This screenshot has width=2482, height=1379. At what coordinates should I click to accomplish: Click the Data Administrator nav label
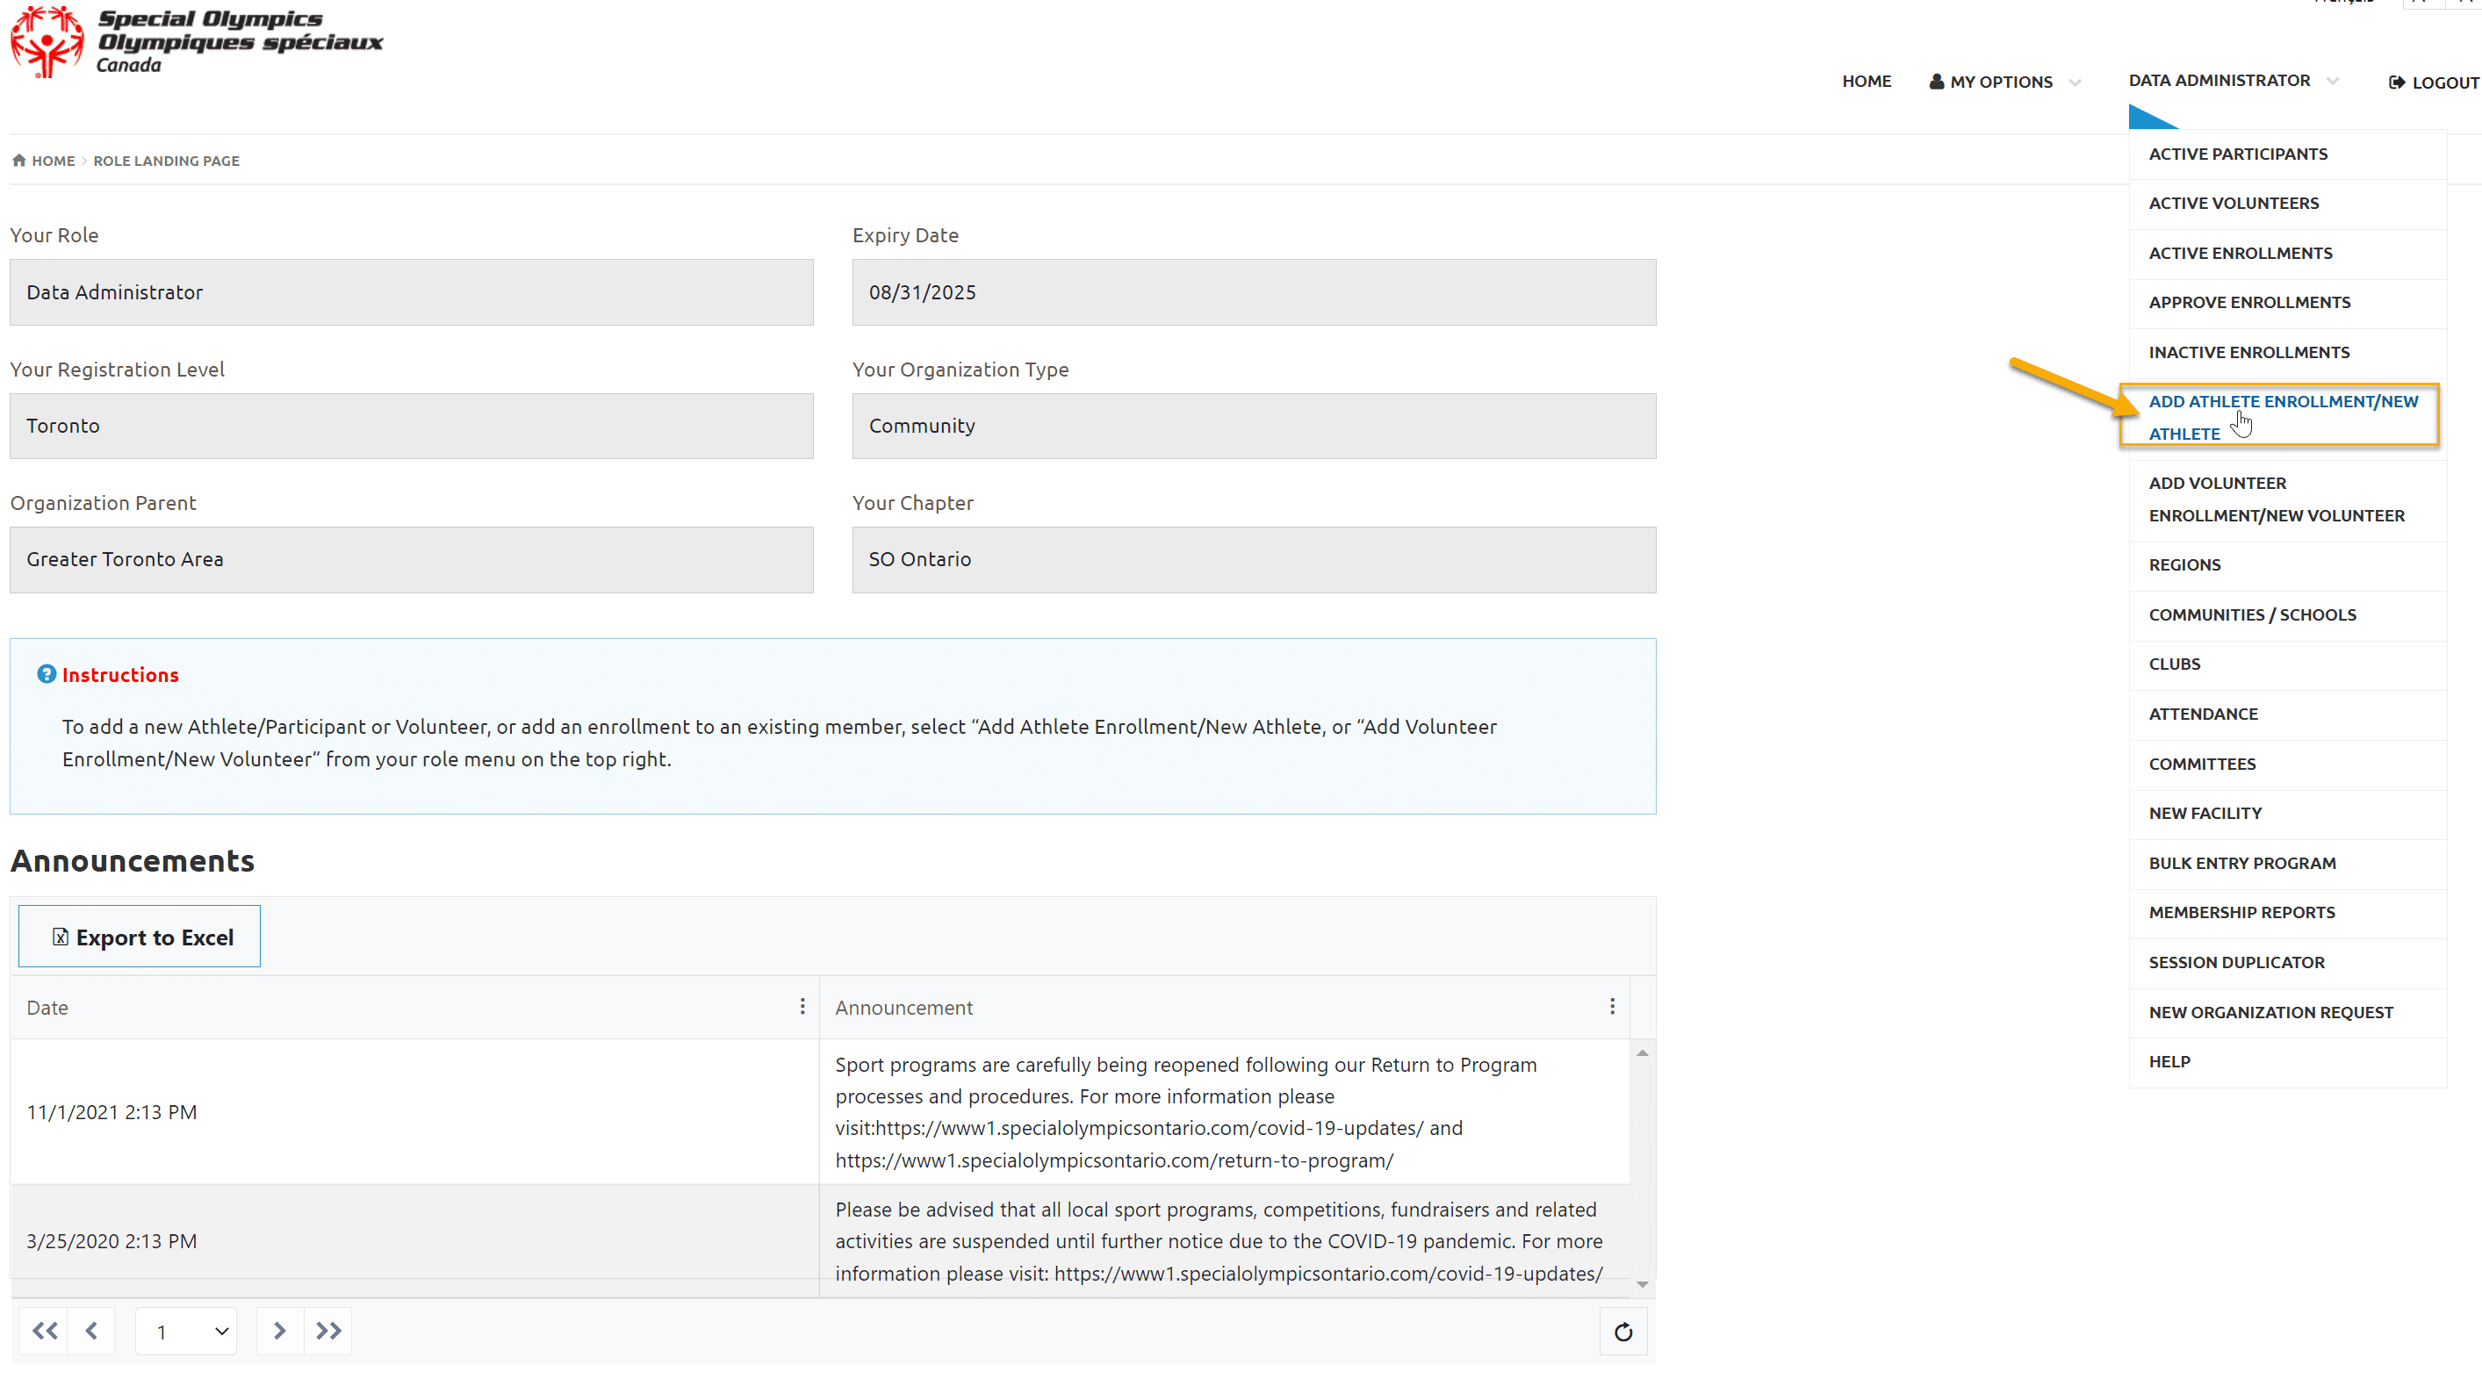pos(2219,81)
